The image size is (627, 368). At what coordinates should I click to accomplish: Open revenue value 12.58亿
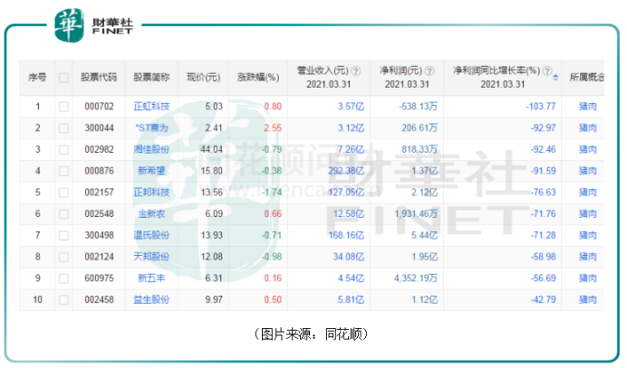(349, 214)
